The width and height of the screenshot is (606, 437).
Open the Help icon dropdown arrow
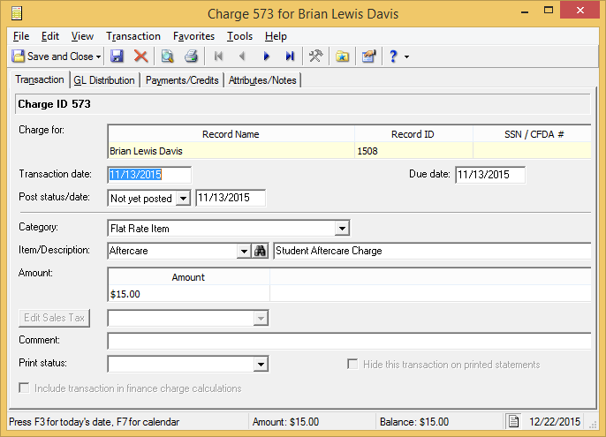(406, 57)
